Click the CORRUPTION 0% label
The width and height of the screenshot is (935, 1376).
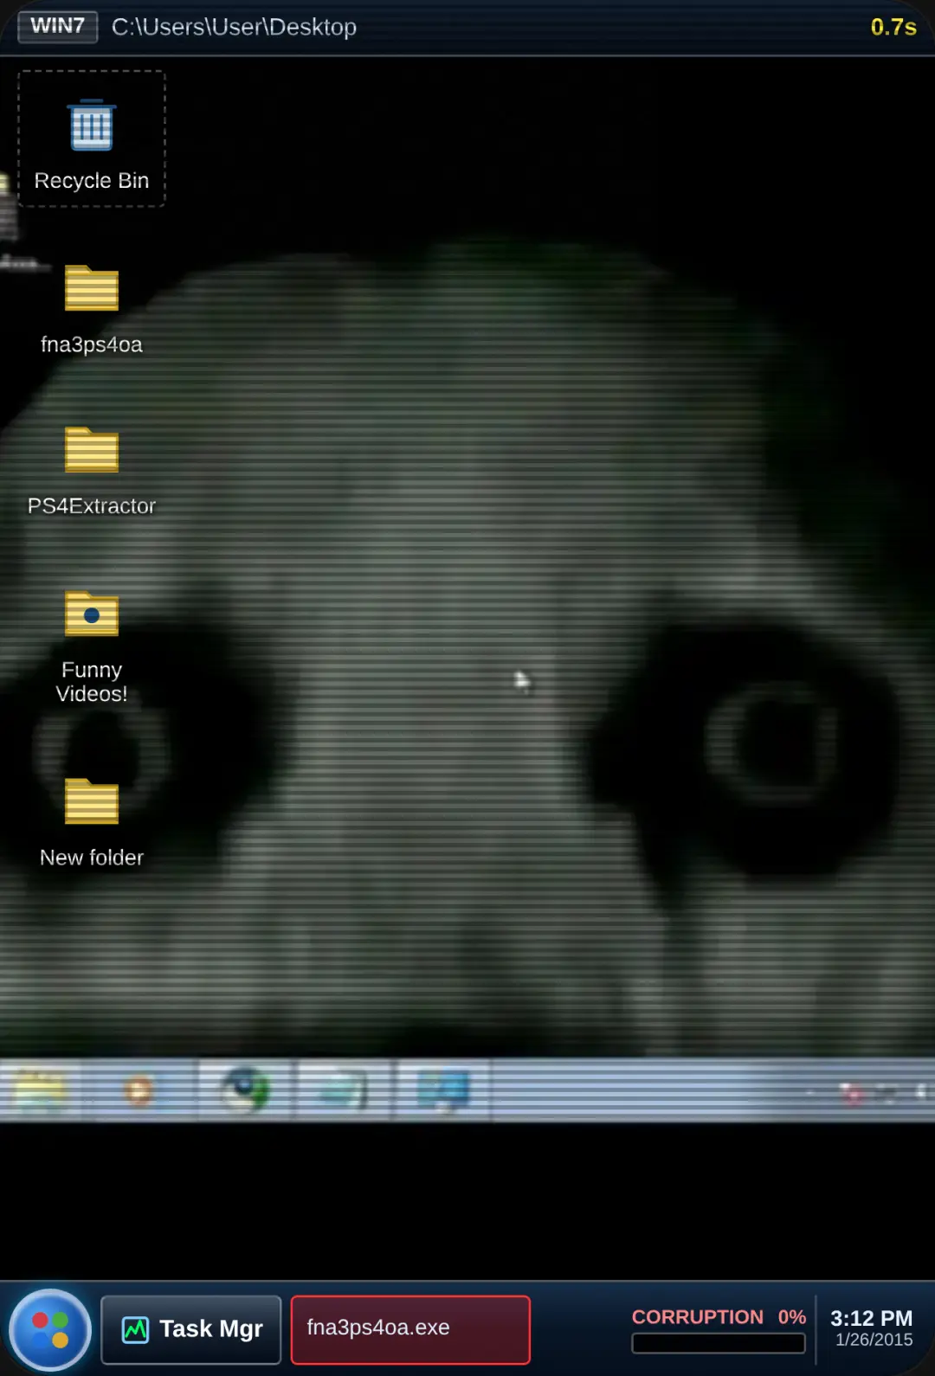(719, 1316)
